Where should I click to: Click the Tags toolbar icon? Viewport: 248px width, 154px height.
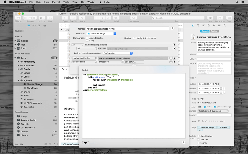click(x=229, y=18)
